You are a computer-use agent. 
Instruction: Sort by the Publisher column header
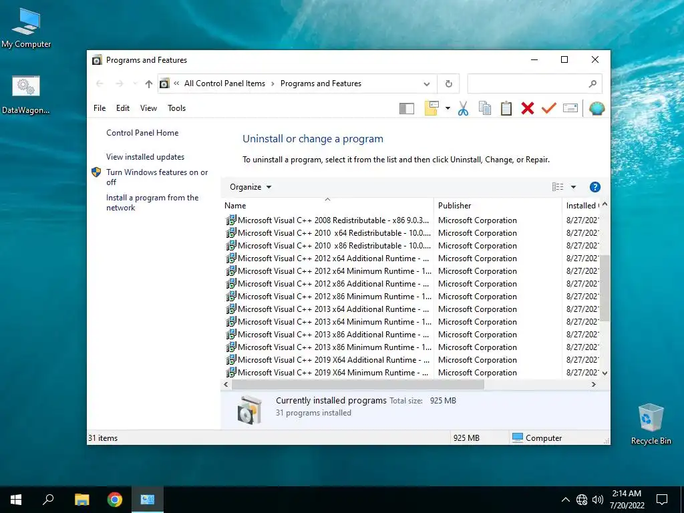point(498,206)
